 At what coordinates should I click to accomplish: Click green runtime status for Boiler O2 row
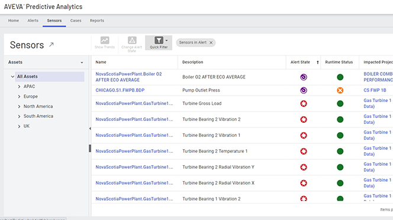click(x=340, y=77)
